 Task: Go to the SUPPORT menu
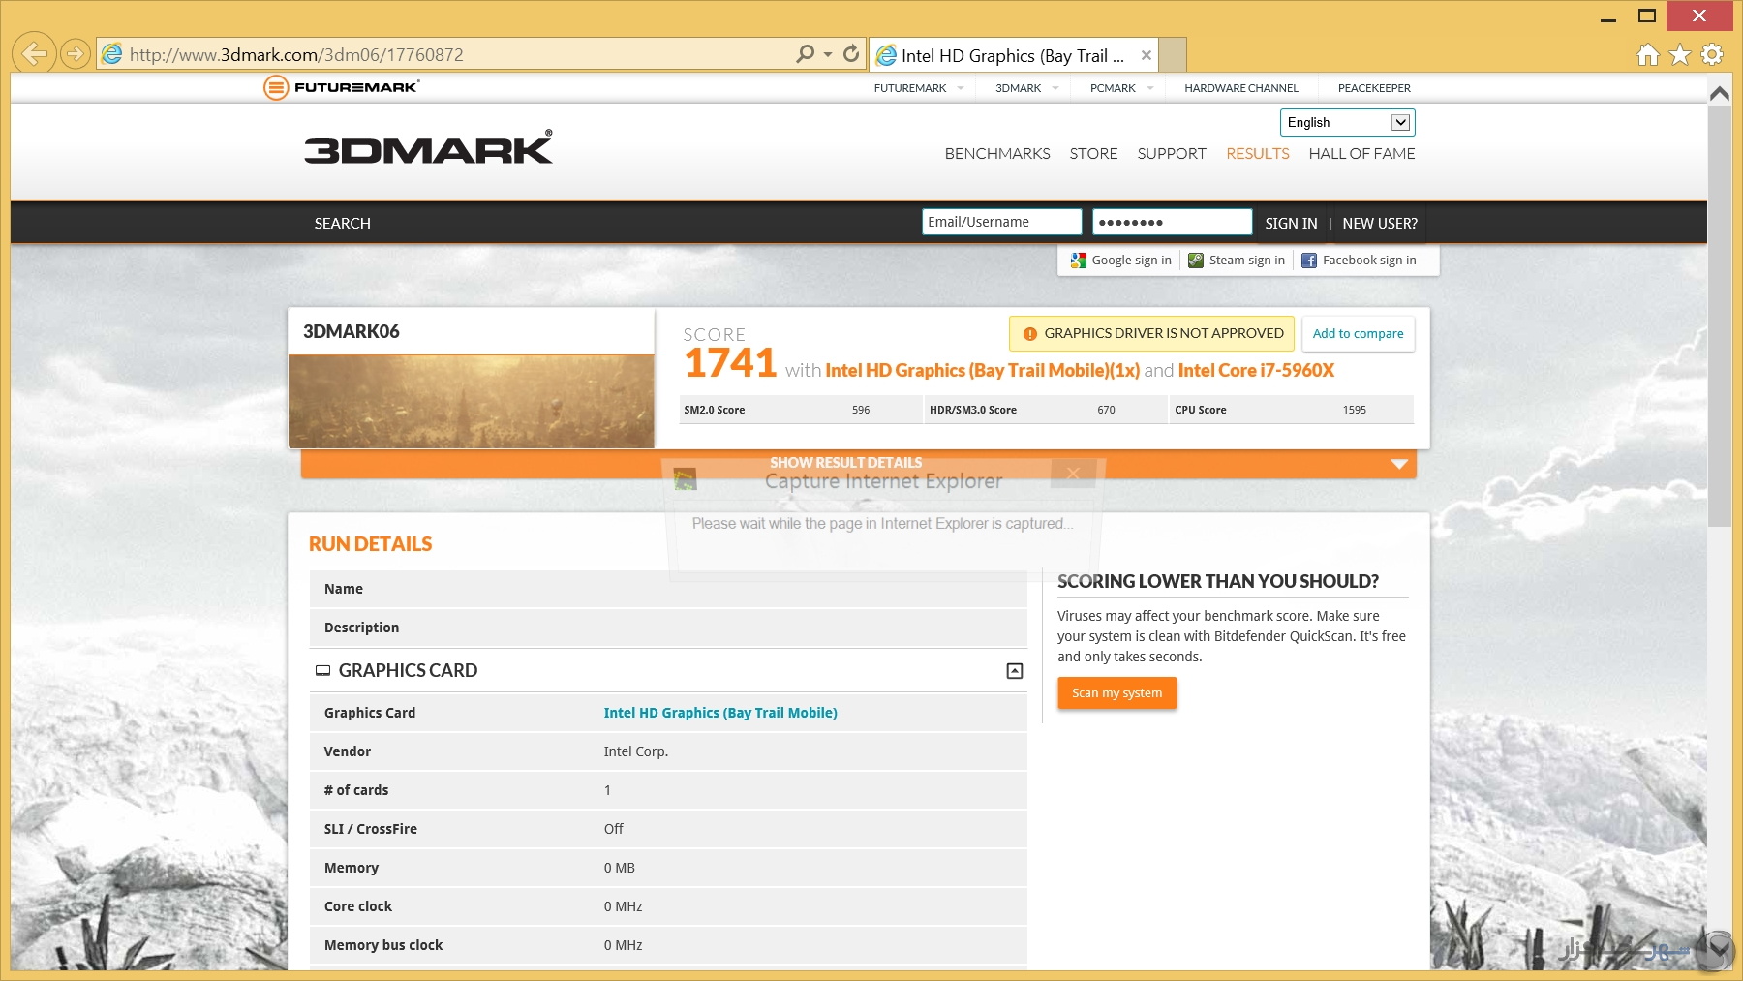pos(1172,154)
